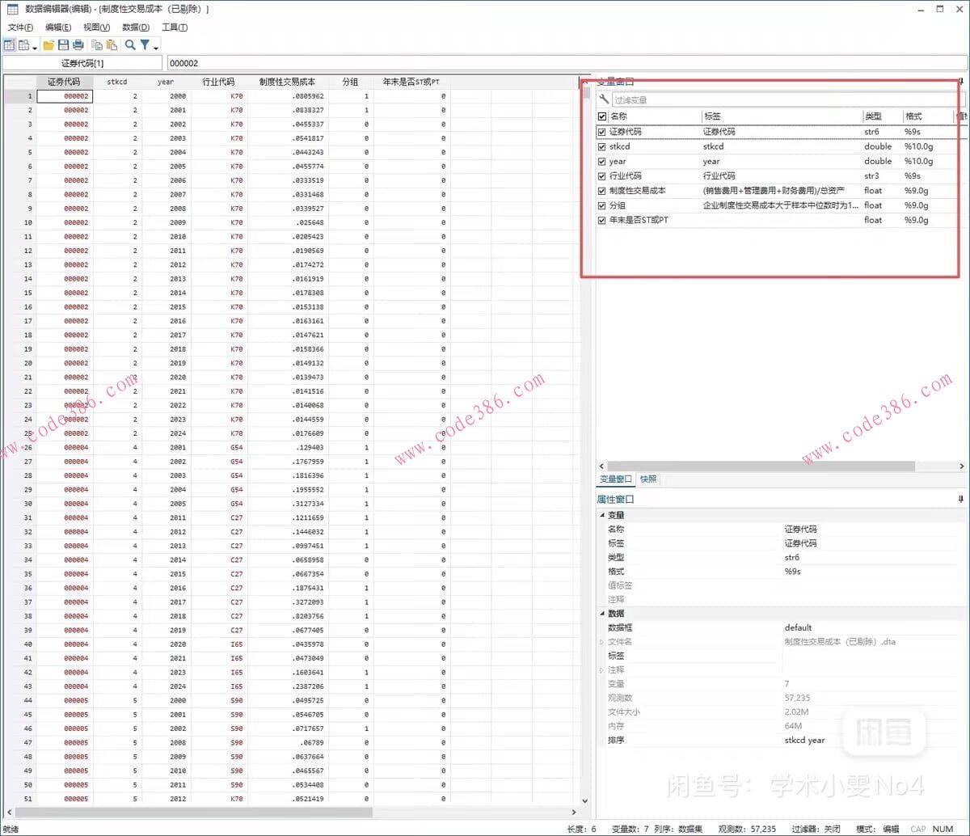Select the data editor edit-mode grid icon
The height and width of the screenshot is (836, 970).
click(10, 45)
